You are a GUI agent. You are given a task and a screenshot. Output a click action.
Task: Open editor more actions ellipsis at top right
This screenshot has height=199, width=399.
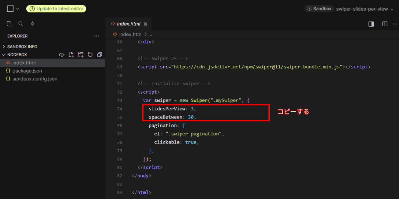[x=395, y=24]
